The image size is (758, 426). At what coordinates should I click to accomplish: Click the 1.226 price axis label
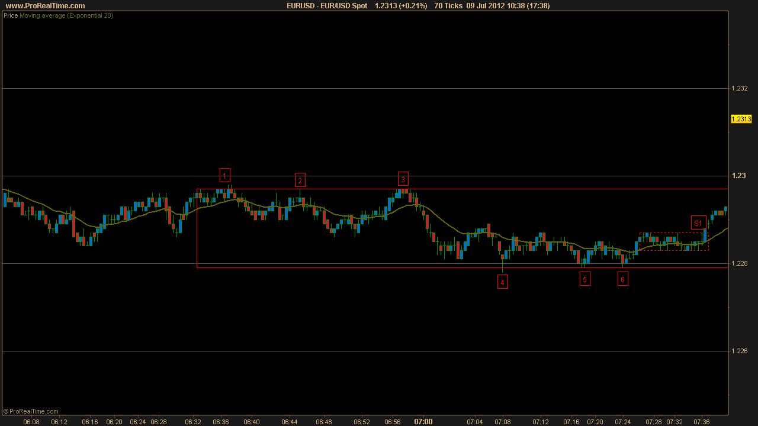pyautogui.click(x=740, y=351)
